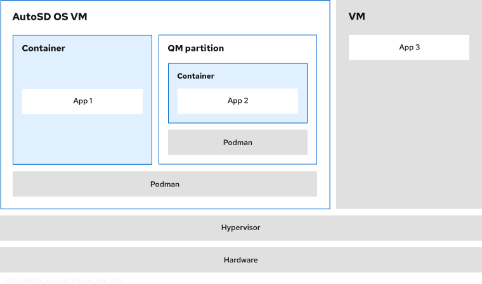Screen dimensions: 482x284
Task: Click the Container label inside QM partition
Action: pyautogui.click(x=195, y=76)
